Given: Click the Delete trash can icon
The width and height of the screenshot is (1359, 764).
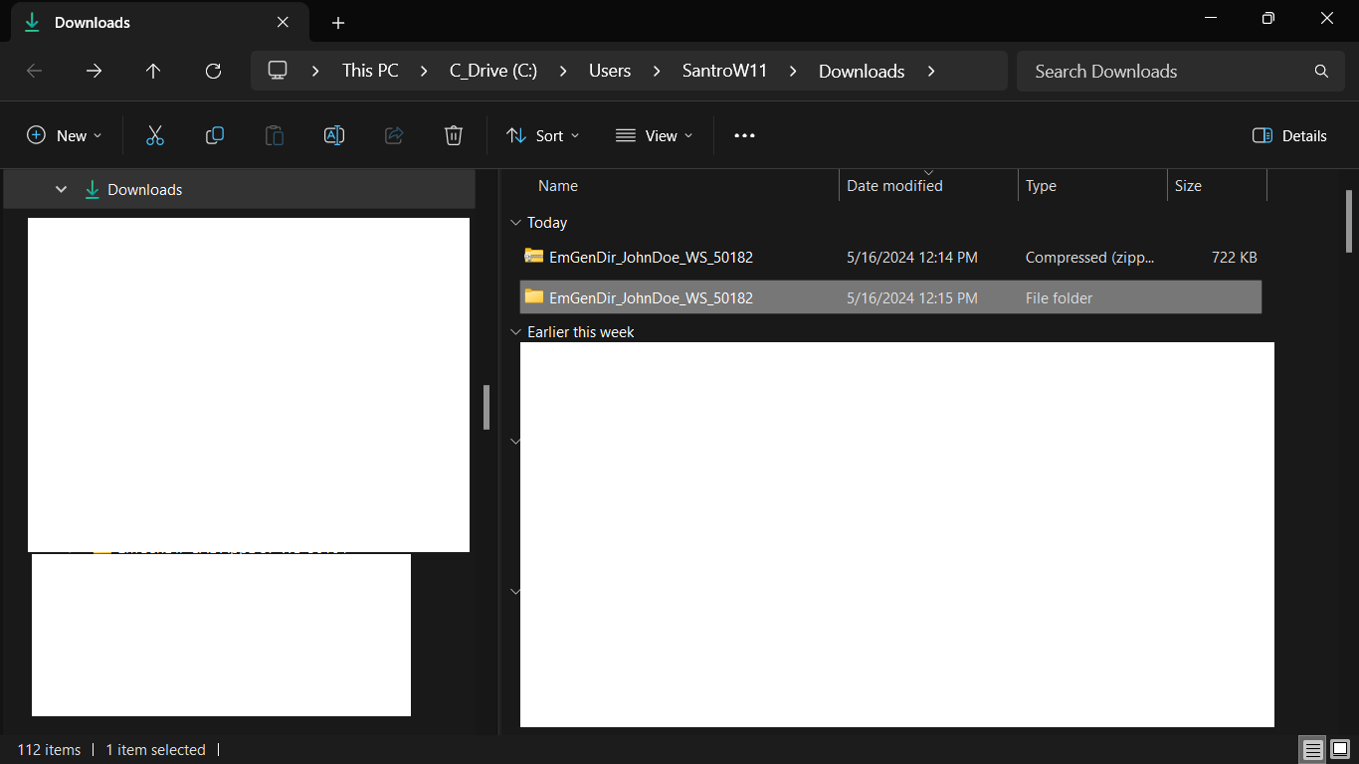Looking at the screenshot, I should click(x=454, y=135).
